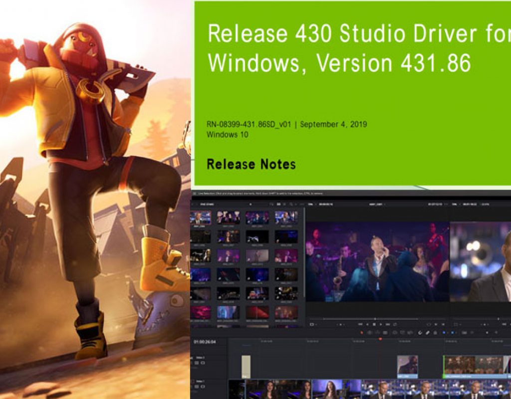Jump to last frame in source viewer

(x=387, y=324)
